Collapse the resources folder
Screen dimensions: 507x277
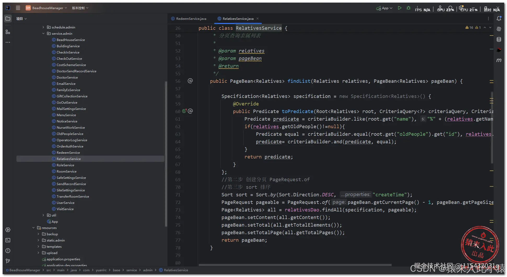click(x=33, y=228)
